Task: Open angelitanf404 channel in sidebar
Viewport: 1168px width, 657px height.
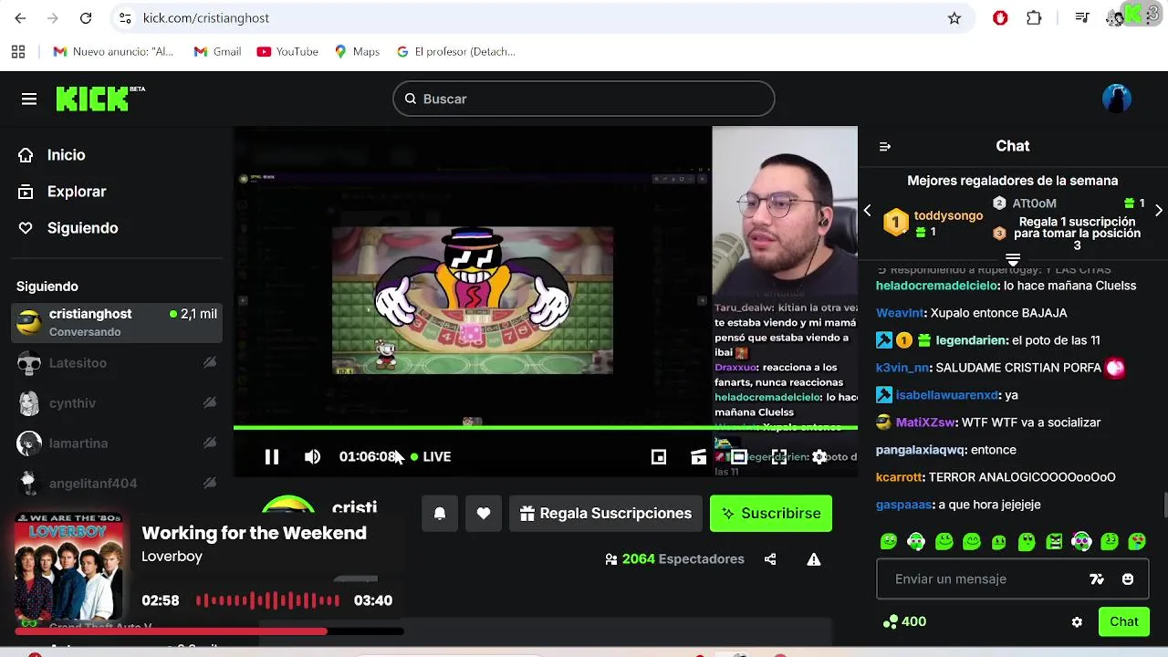Action: 117,484
